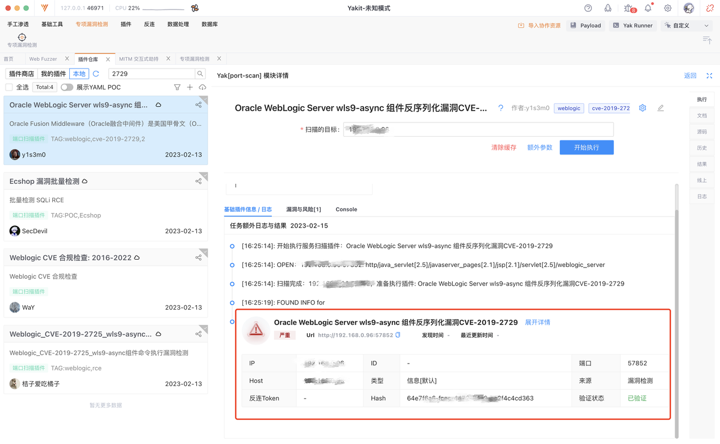Open the fan-shaped engine icon beside CPU
This screenshot has width=720, height=444.
point(195,8)
